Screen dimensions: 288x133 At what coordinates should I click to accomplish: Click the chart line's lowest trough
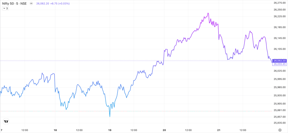tap(110, 116)
